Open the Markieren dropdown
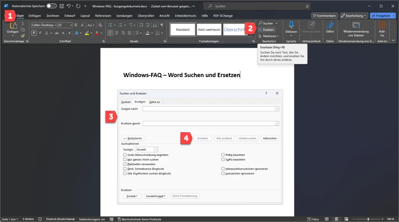Viewport: 399px width, 222px height. [269, 36]
